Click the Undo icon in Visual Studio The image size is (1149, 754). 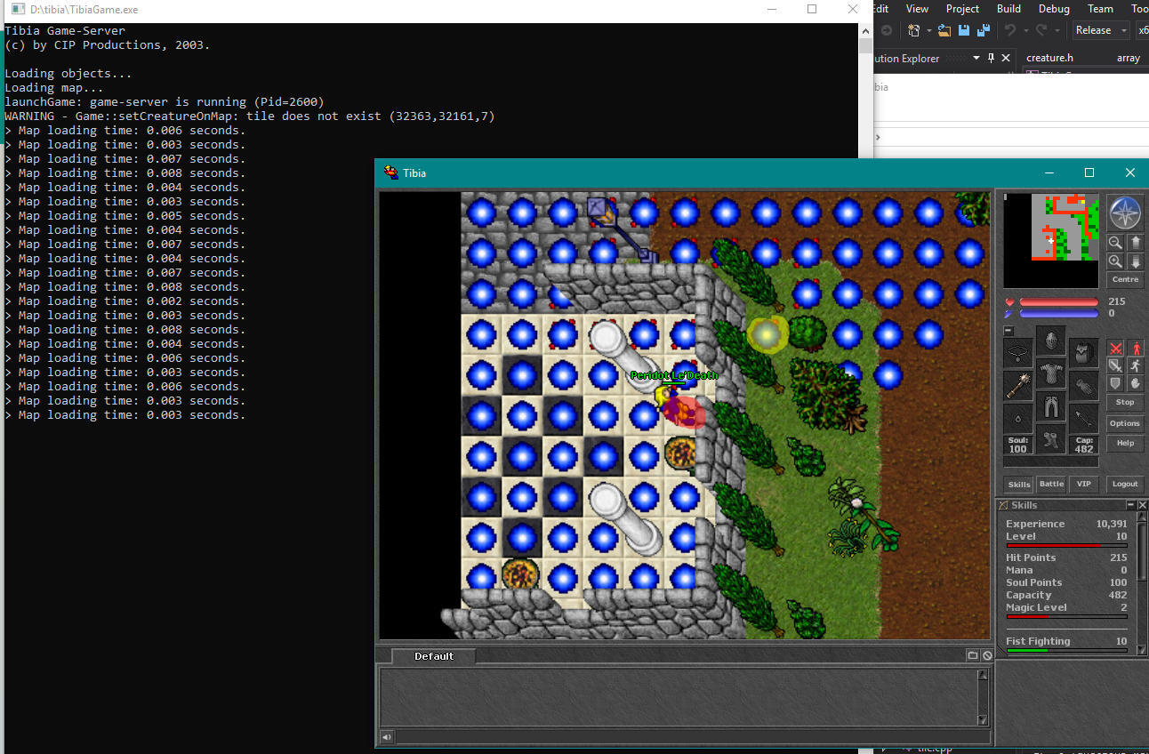[x=1010, y=30]
